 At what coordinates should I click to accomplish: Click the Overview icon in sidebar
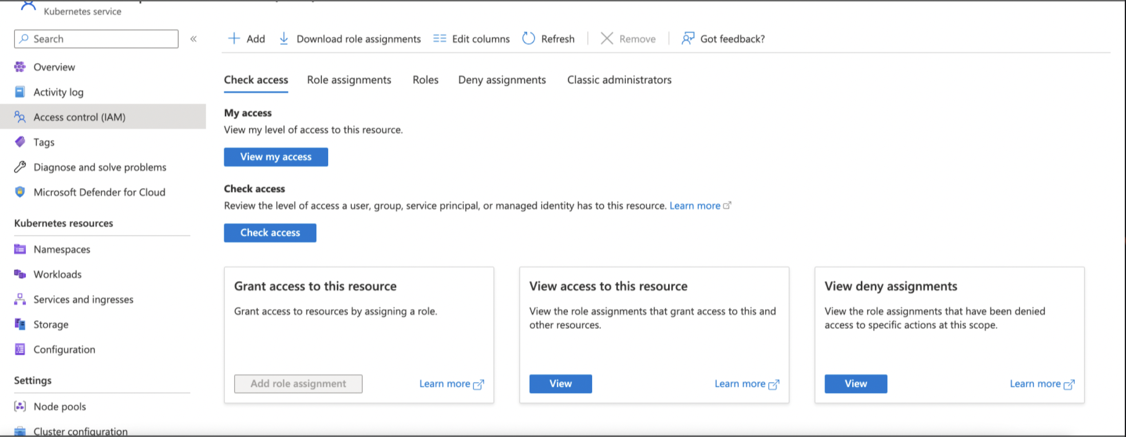coord(20,67)
